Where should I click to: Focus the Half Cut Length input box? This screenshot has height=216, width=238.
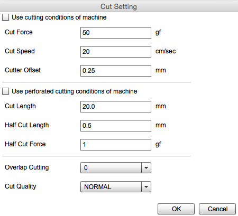(x=116, y=126)
